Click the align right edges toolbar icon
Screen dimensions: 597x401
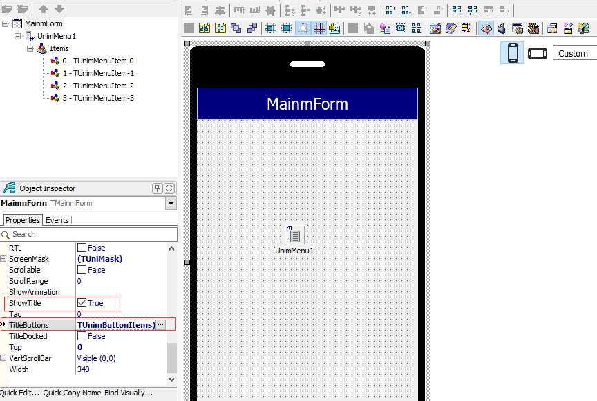(x=205, y=10)
